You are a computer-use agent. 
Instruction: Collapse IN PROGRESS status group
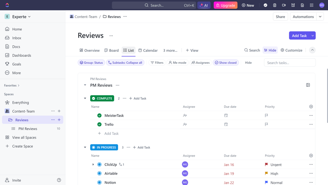(x=85, y=147)
